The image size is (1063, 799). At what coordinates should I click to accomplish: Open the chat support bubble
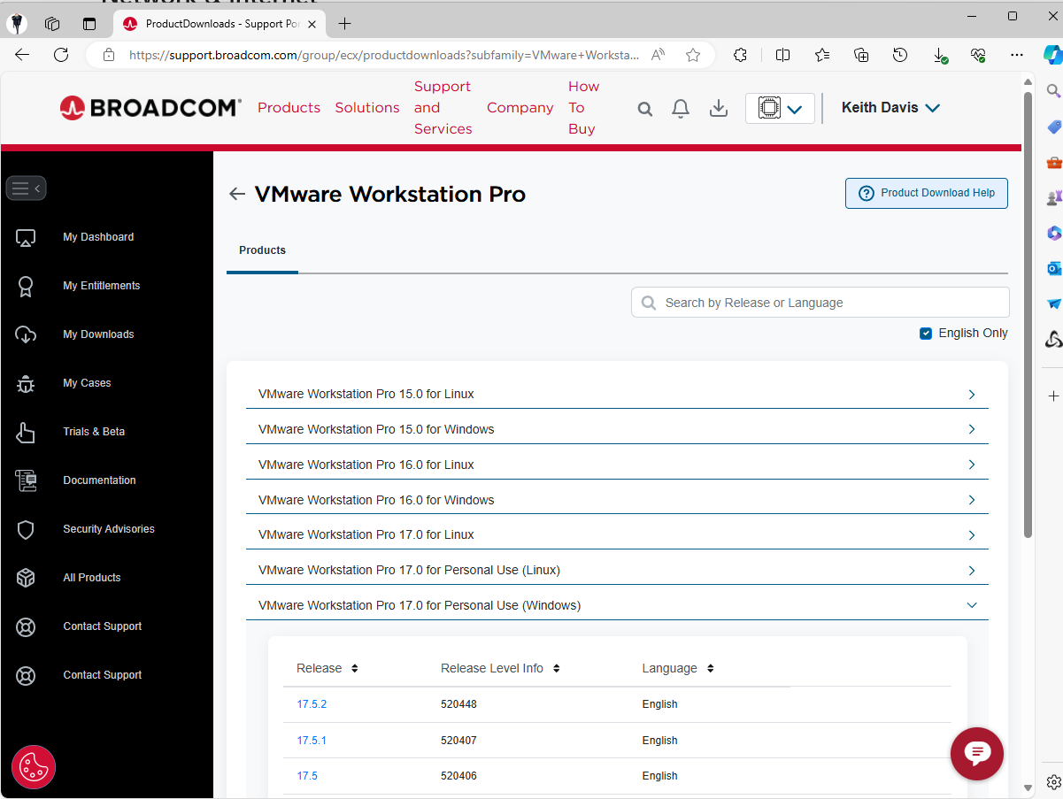[x=976, y=754]
